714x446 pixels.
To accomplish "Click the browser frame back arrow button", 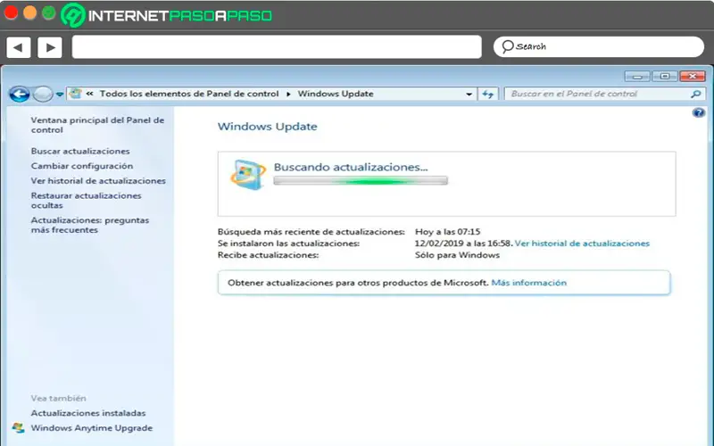I will (x=18, y=47).
